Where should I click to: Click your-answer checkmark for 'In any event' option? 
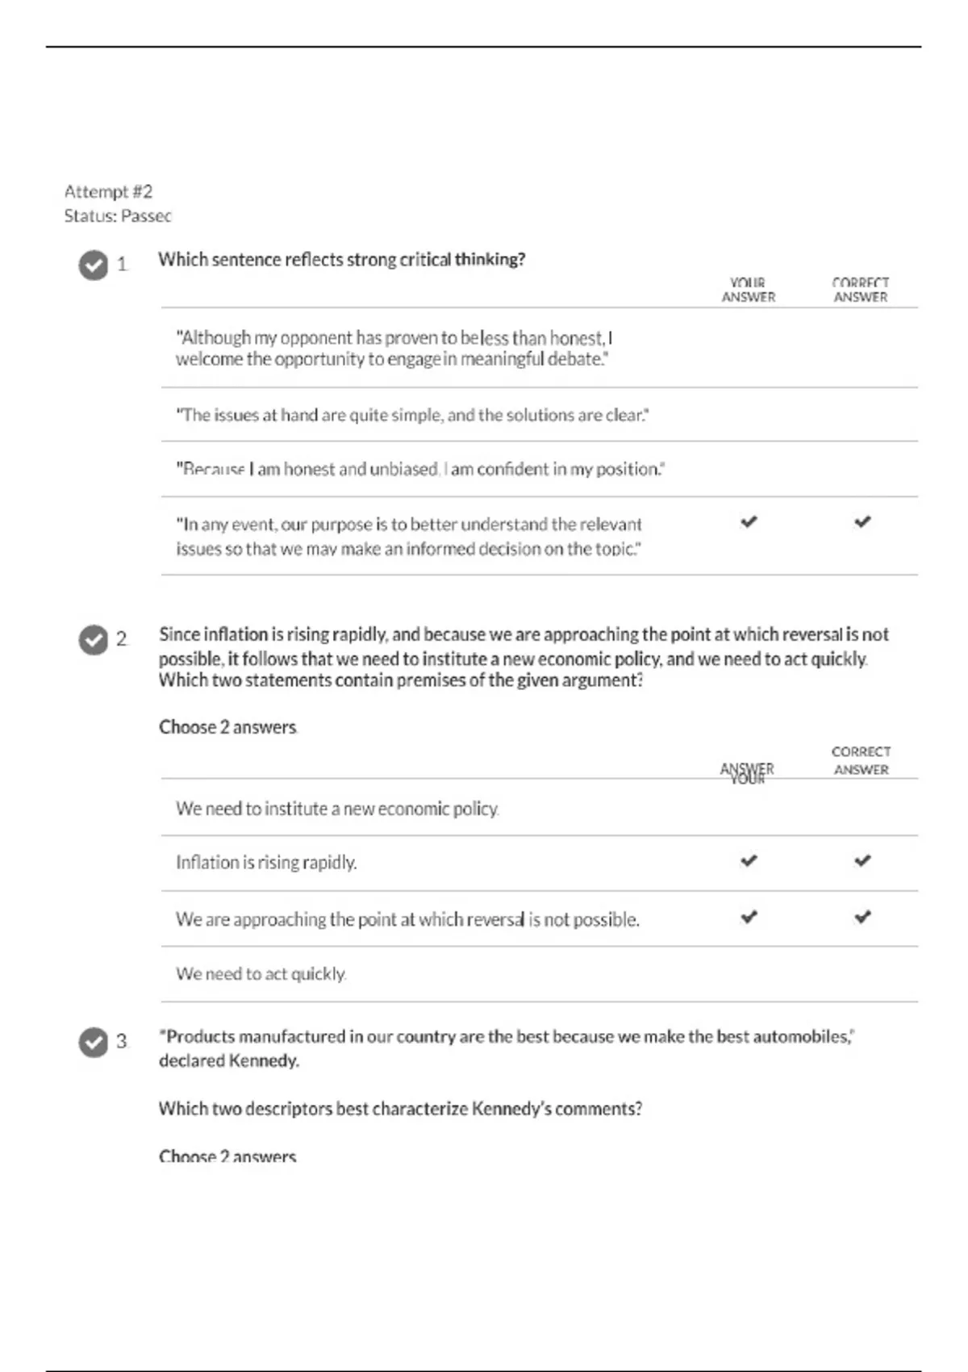[x=749, y=522]
